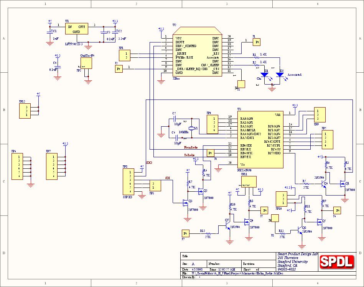The height and width of the screenshot is (287, 364).
Task: Select the JP12 three-pin header
Action: (25, 111)
